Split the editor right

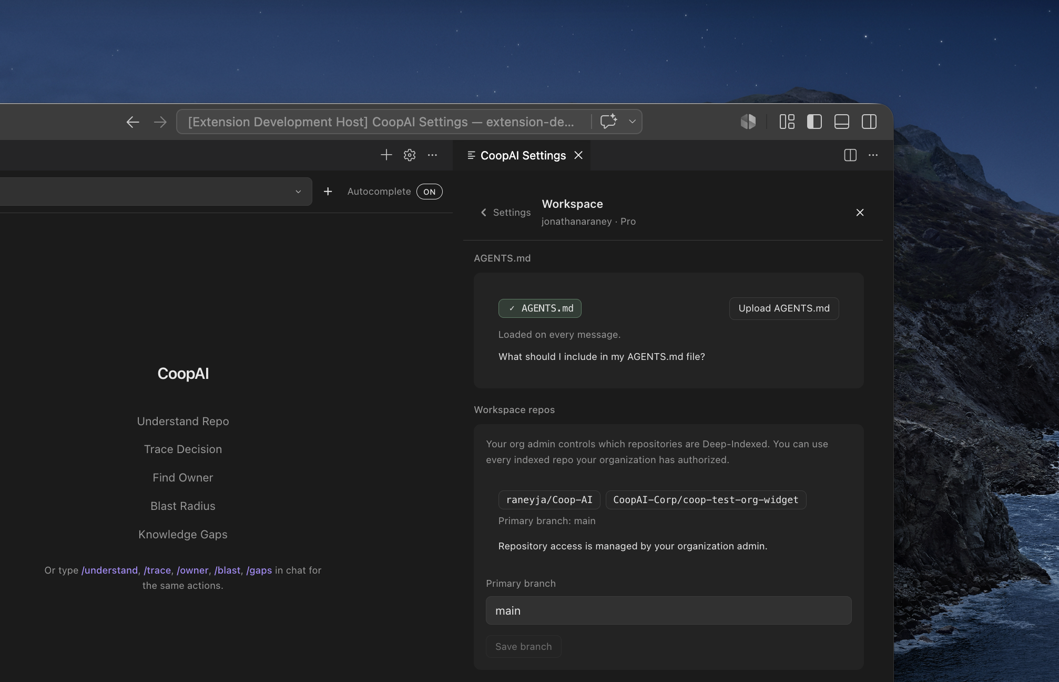point(850,155)
